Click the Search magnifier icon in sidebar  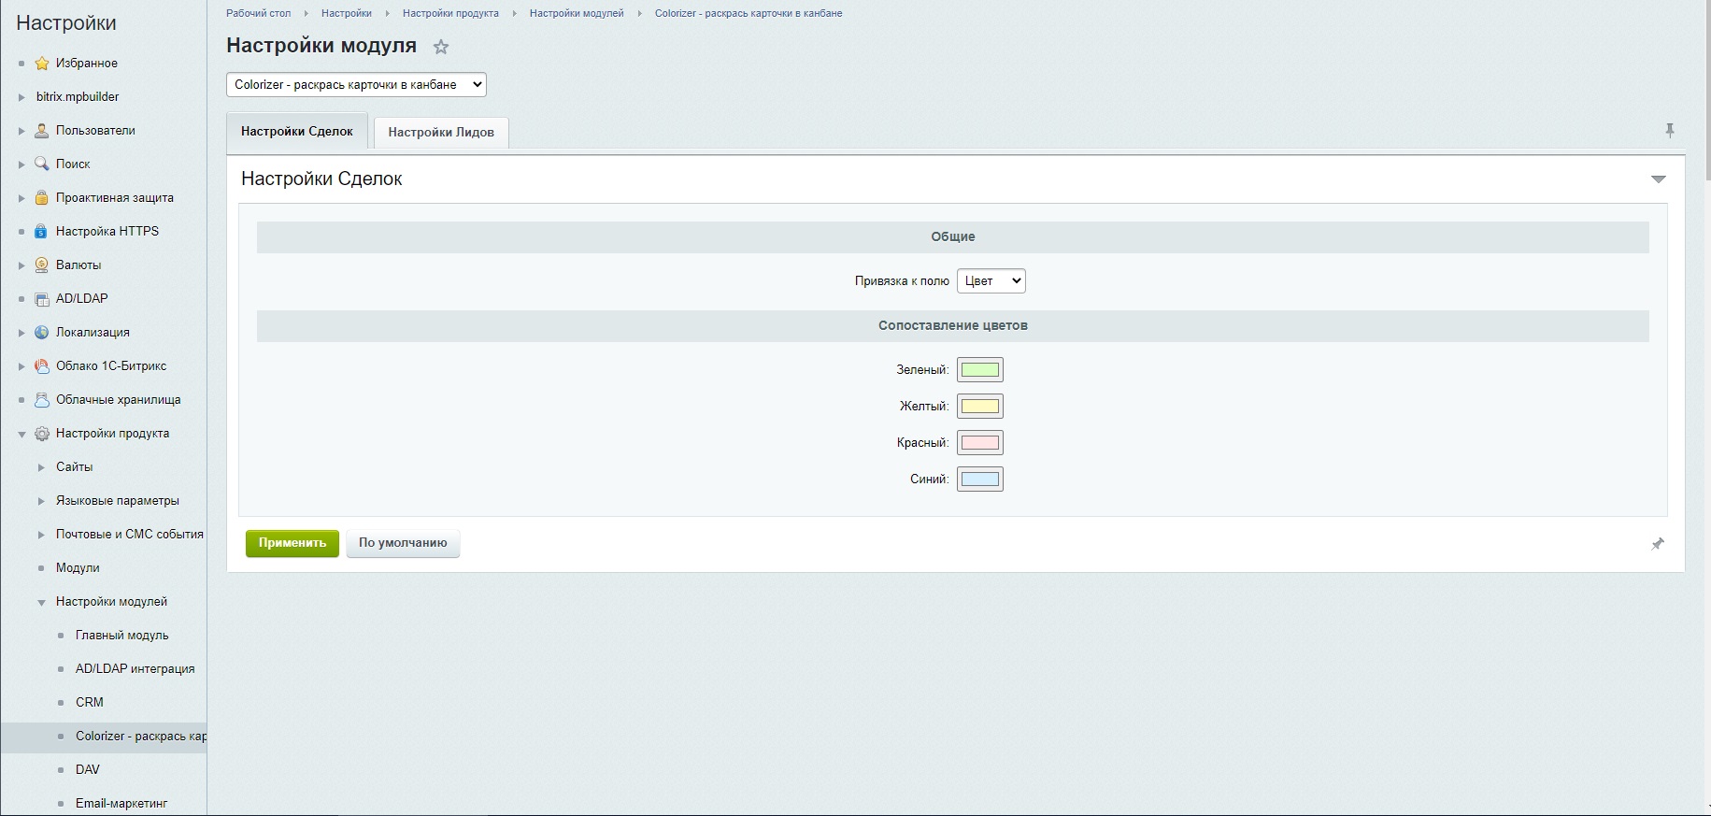[42, 165]
